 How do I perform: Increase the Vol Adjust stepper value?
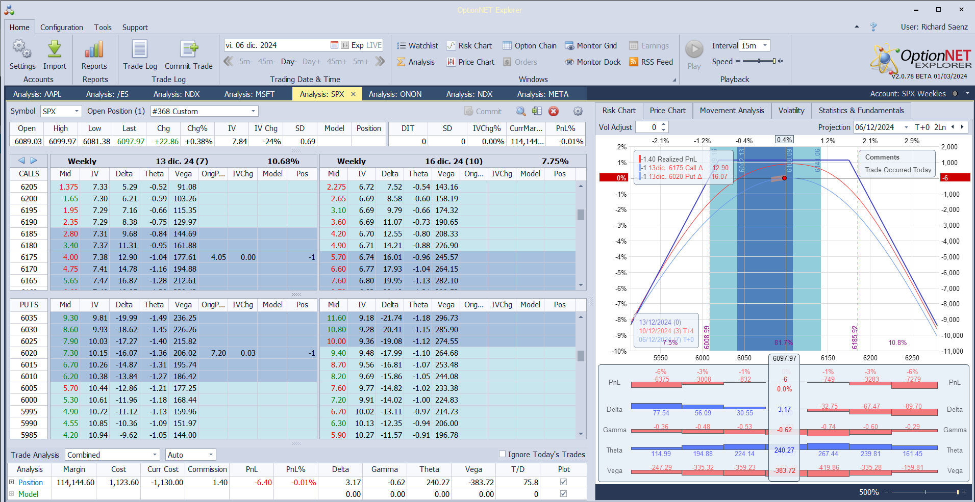click(663, 124)
